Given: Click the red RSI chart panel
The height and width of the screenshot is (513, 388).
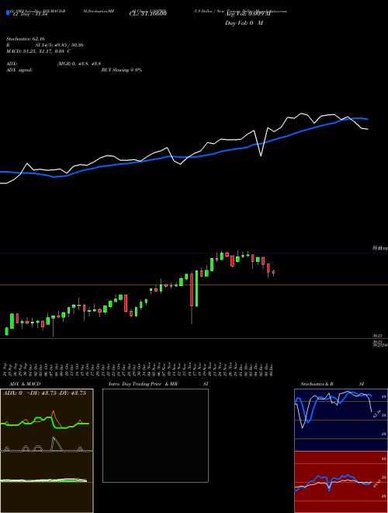Looking at the screenshot, I should [341, 482].
